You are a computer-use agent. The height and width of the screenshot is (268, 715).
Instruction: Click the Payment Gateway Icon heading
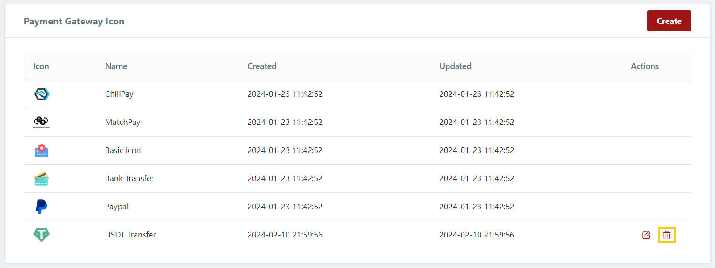pyautogui.click(x=74, y=21)
